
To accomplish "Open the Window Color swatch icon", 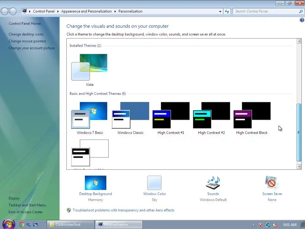I will [154, 183].
